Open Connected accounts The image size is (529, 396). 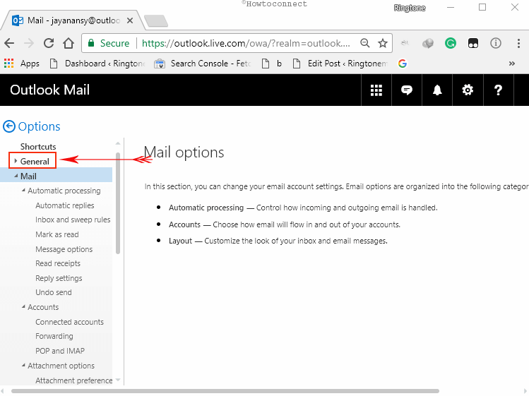[x=69, y=322]
